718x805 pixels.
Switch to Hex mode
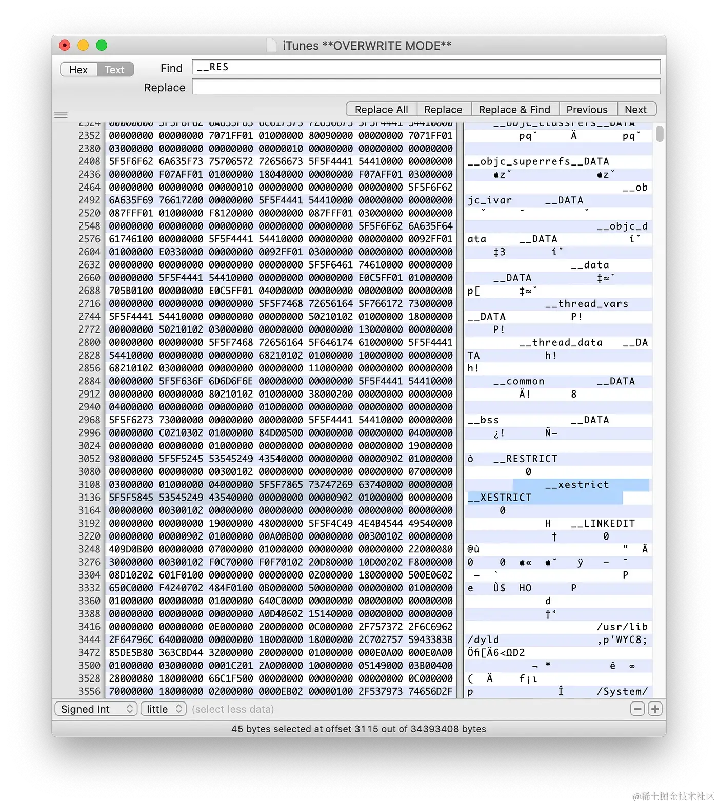[78, 70]
